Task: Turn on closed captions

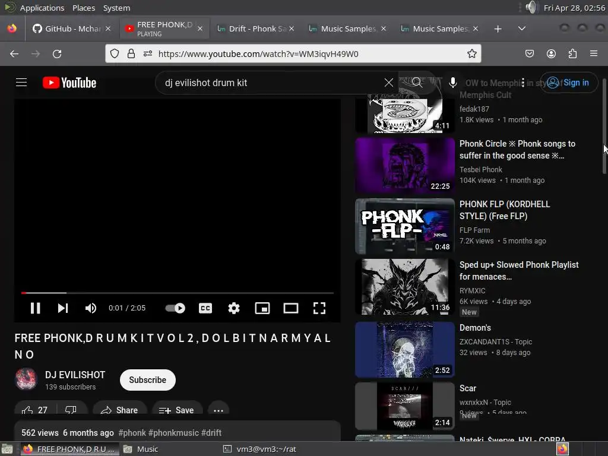Action: [205, 308]
